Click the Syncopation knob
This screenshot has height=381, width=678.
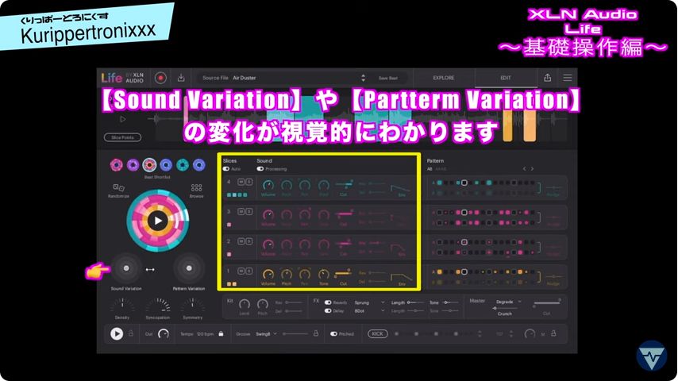(x=158, y=306)
